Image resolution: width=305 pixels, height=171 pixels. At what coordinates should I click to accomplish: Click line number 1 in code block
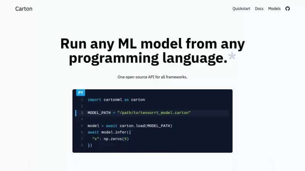(82, 100)
